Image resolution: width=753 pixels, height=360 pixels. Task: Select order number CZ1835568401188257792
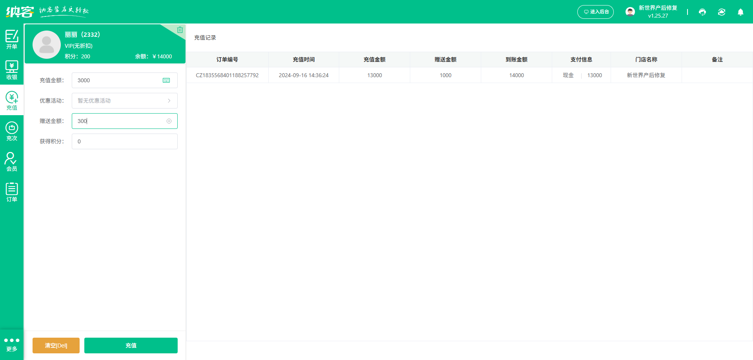[227, 75]
